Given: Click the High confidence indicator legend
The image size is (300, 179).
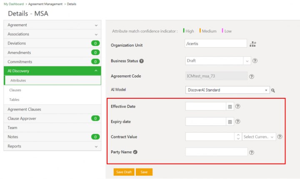Looking at the screenshot, I should [x=188, y=31].
